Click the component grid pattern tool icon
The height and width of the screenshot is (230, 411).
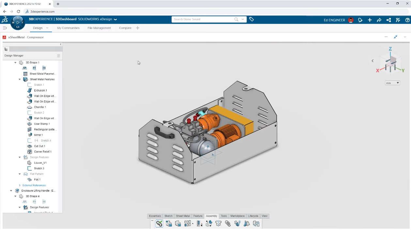188,223
